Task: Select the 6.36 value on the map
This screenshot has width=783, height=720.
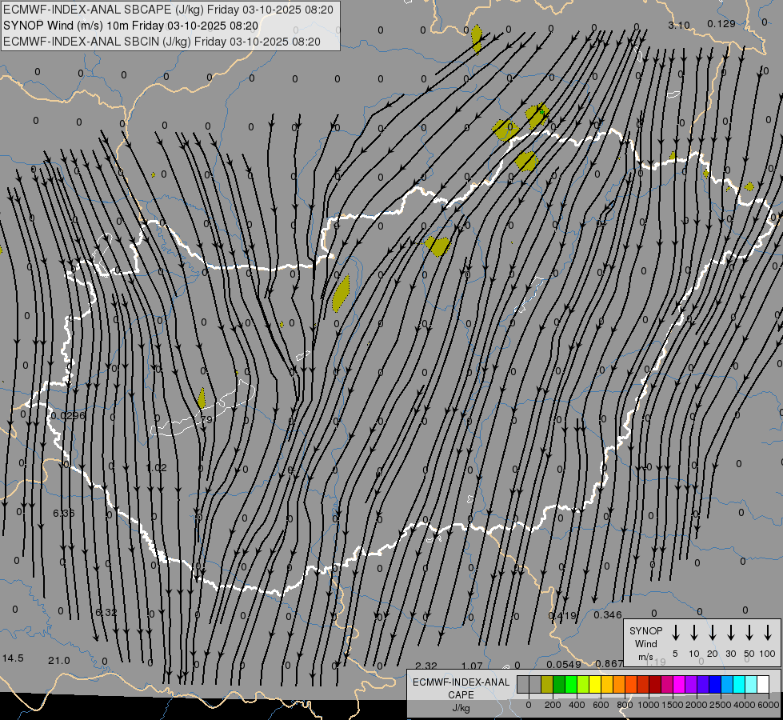Action: click(x=63, y=513)
